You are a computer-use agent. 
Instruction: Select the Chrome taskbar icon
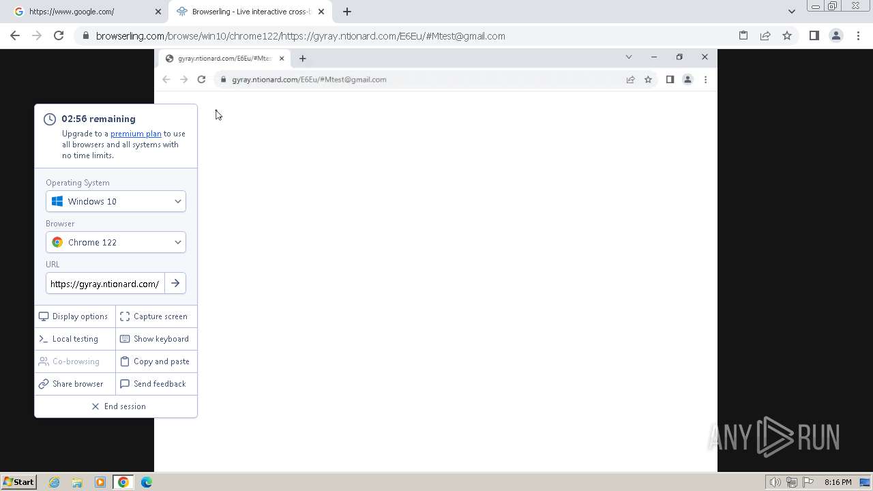pyautogui.click(x=123, y=482)
